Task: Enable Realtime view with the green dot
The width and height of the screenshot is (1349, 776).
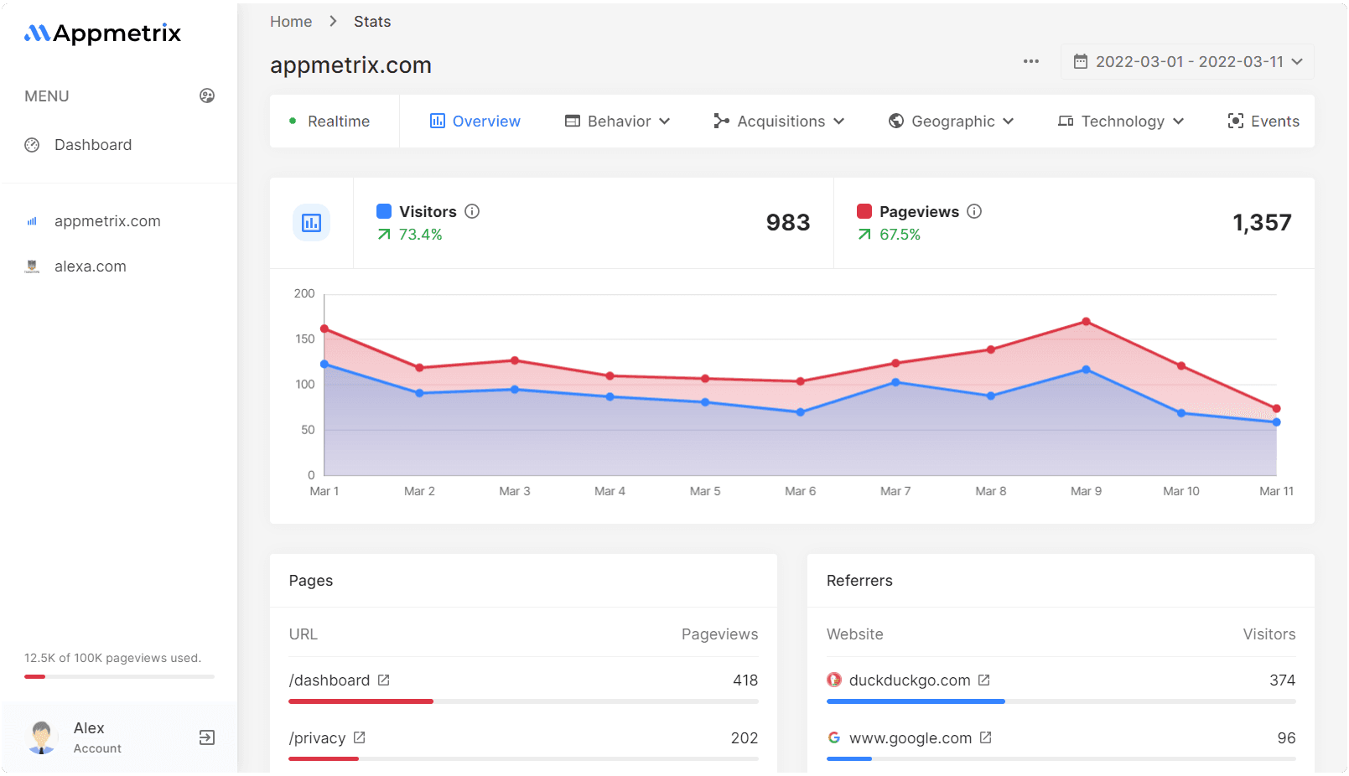Action: click(293, 121)
